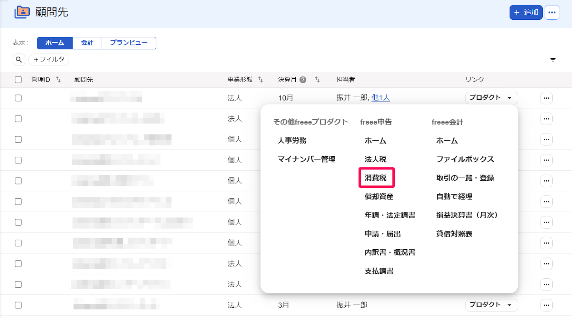Open ホーム under freee会計
The height and width of the screenshot is (318, 572).
click(x=447, y=141)
